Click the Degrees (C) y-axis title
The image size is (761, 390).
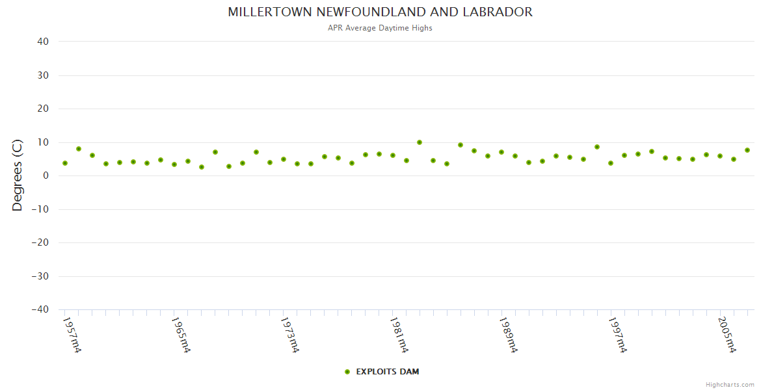click(18, 175)
